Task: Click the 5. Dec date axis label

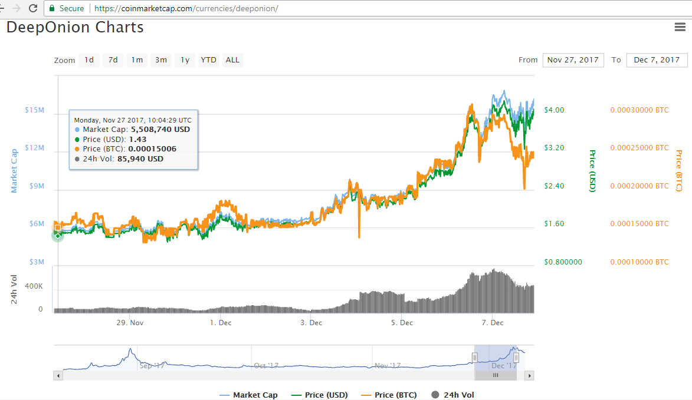Action: click(402, 323)
